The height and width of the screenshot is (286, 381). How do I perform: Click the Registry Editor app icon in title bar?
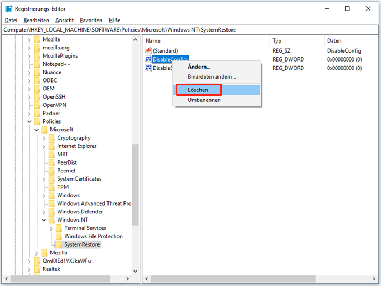coord(9,8)
